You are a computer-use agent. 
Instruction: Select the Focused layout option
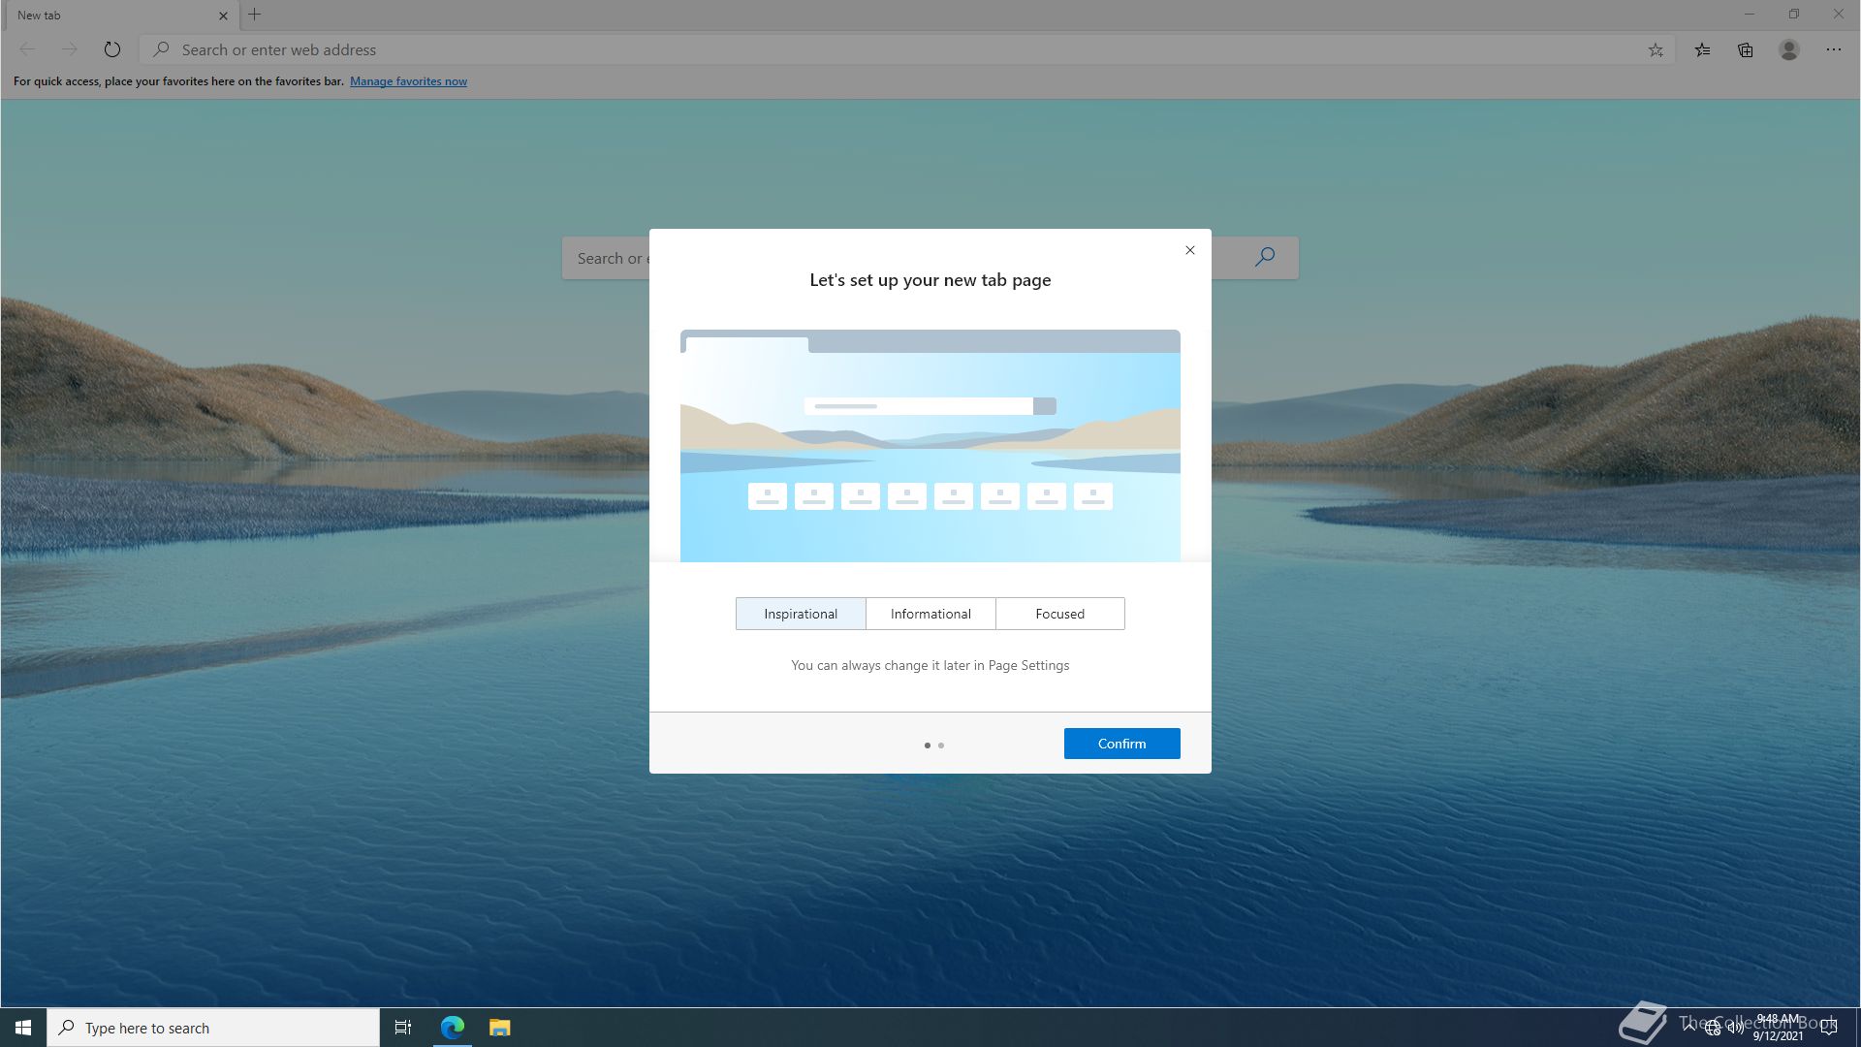[1060, 614]
